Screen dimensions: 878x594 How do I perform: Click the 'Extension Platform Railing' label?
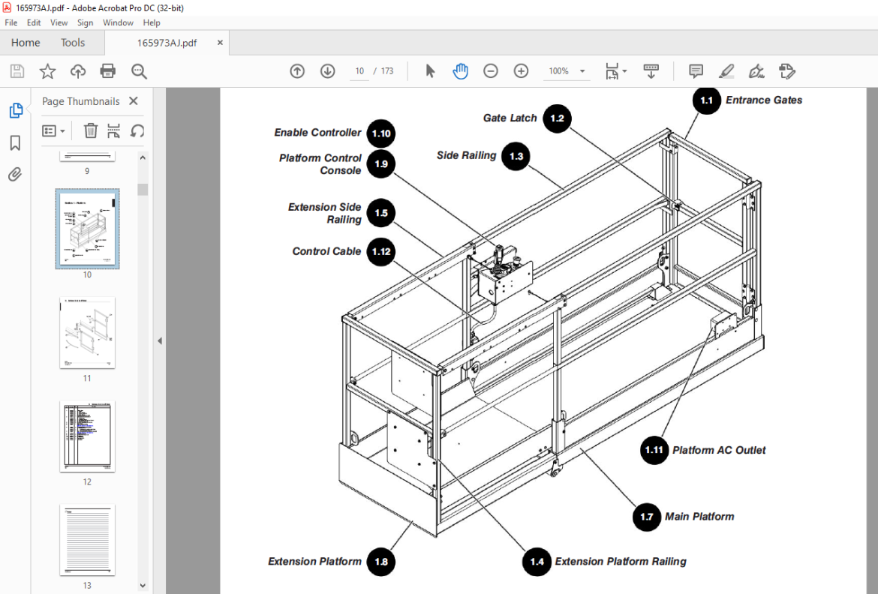pyautogui.click(x=621, y=562)
